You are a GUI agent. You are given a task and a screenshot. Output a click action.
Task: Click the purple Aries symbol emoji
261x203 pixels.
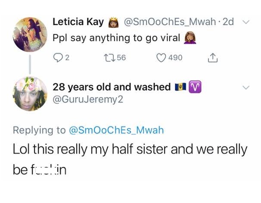[196, 87]
